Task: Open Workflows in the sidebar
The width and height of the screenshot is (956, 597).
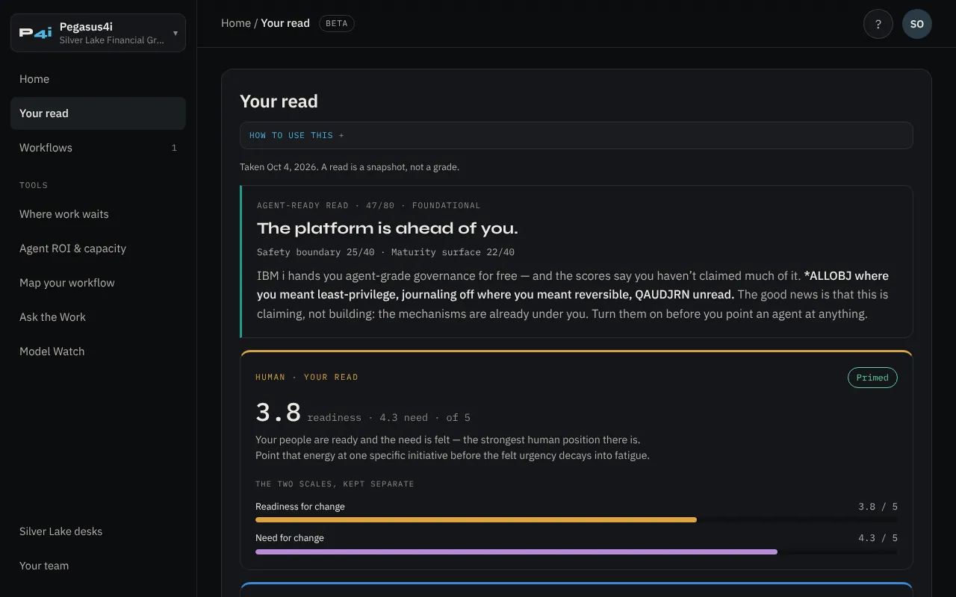Action: 98,148
